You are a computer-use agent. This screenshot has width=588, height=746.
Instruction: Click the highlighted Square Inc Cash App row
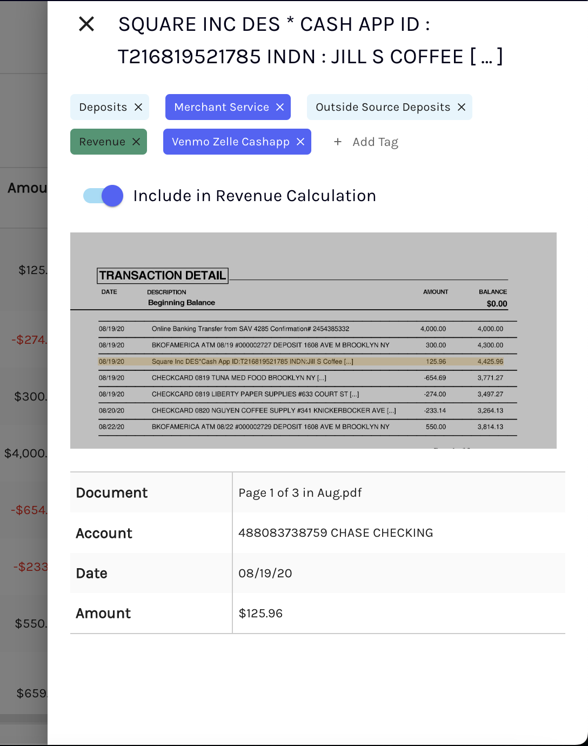(x=301, y=362)
